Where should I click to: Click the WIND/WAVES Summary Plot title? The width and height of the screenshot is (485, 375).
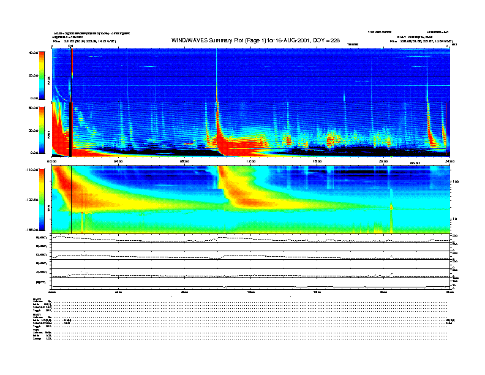coord(255,40)
